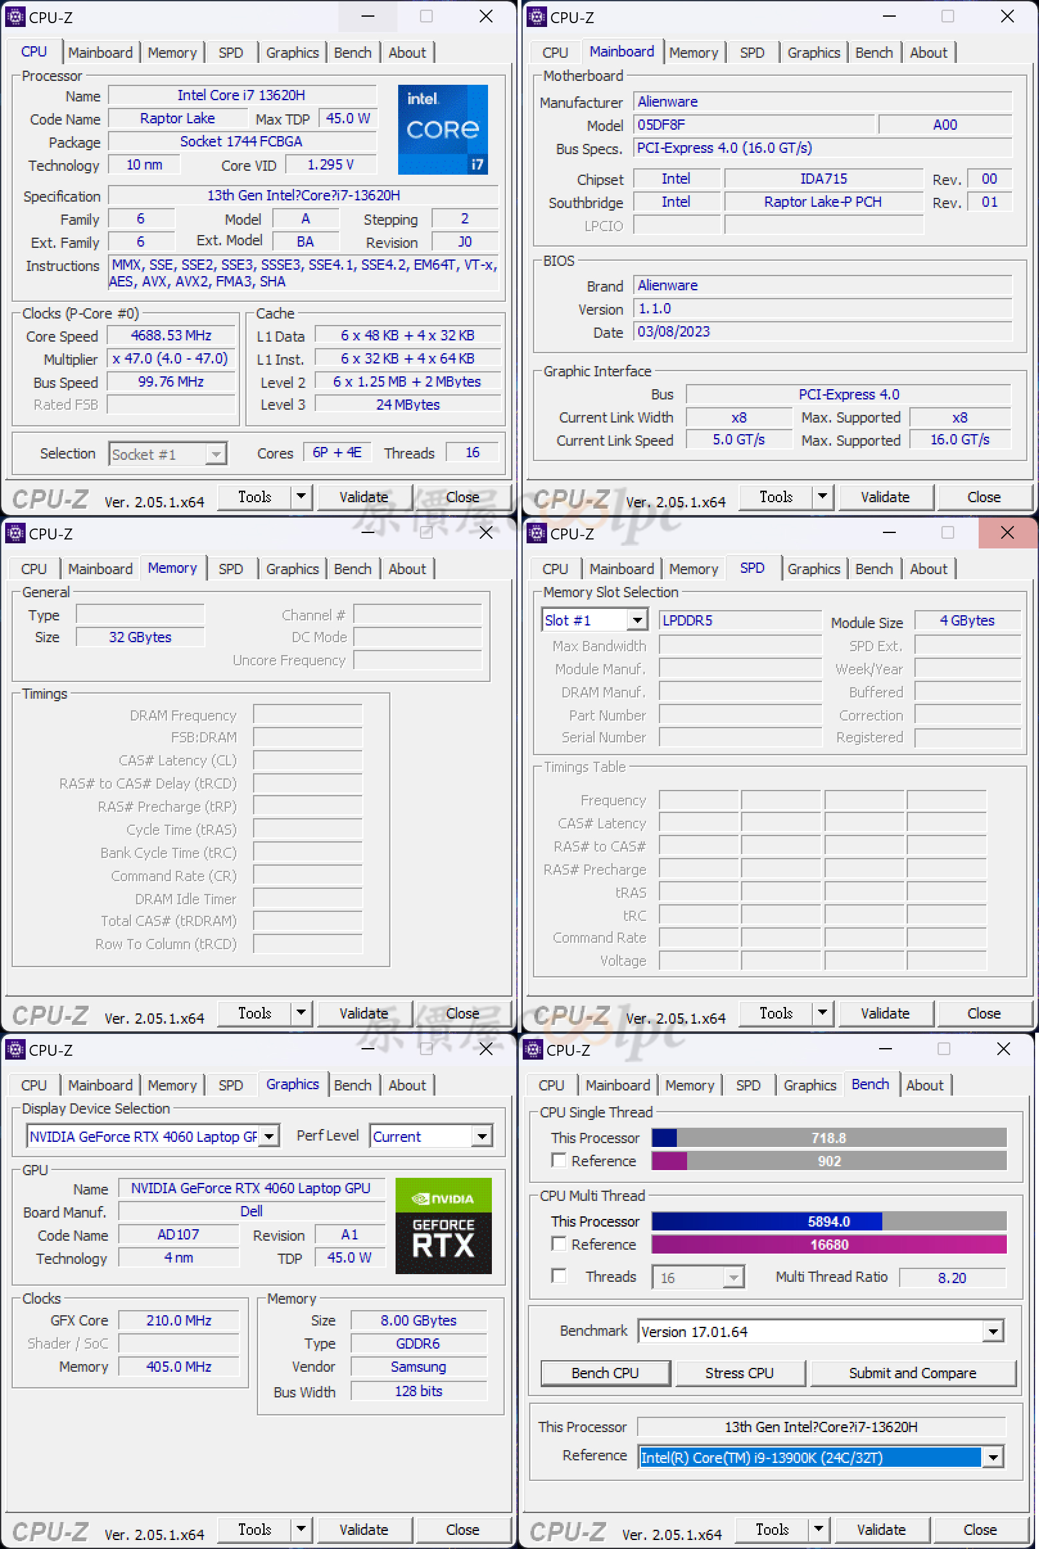Click the Intel Core i7 logo
1039x1549 pixels.
(x=442, y=129)
